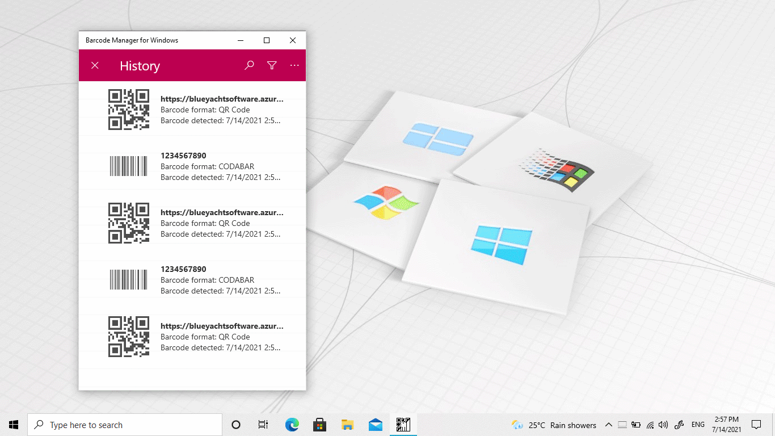The width and height of the screenshot is (775, 436).
Task: Click the Windows Start button
Action: click(x=14, y=425)
